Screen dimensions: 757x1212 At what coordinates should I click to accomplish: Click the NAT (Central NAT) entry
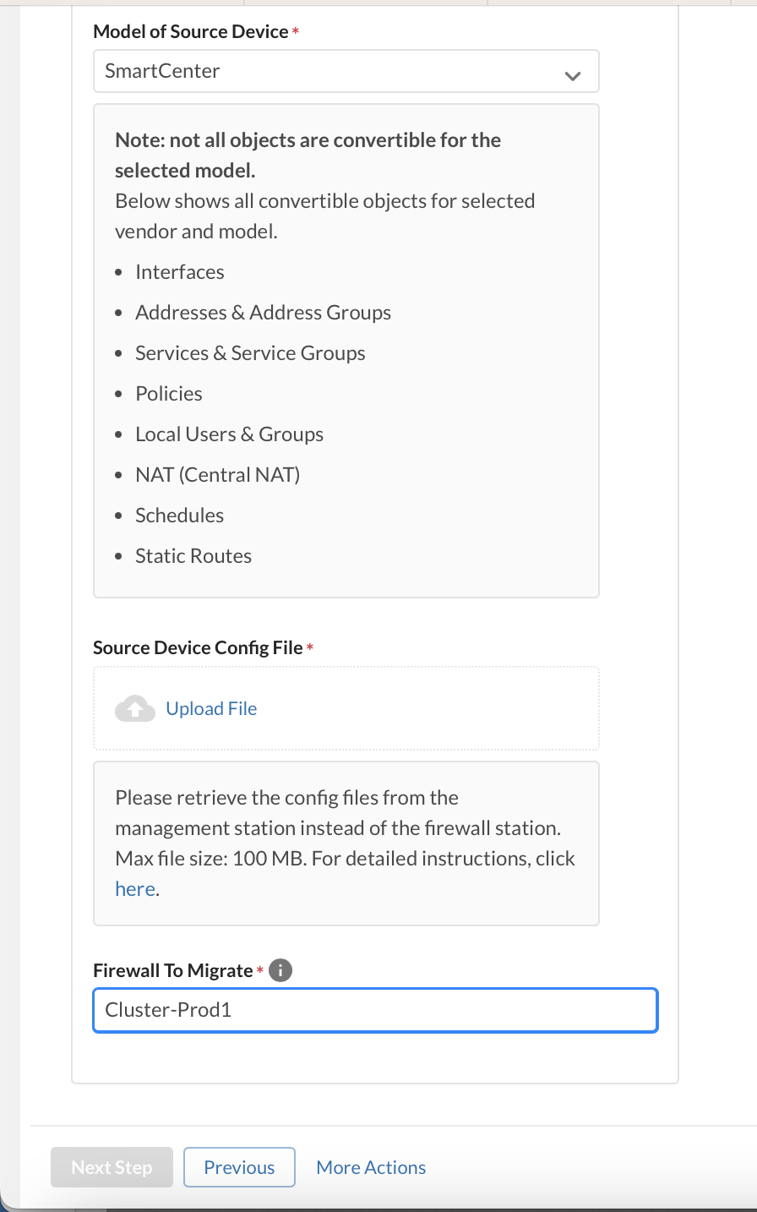tap(217, 475)
